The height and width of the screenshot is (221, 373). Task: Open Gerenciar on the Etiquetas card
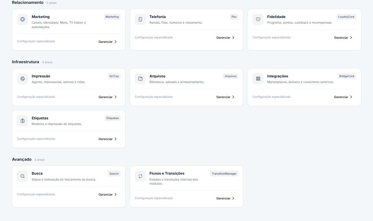click(x=108, y=139)
